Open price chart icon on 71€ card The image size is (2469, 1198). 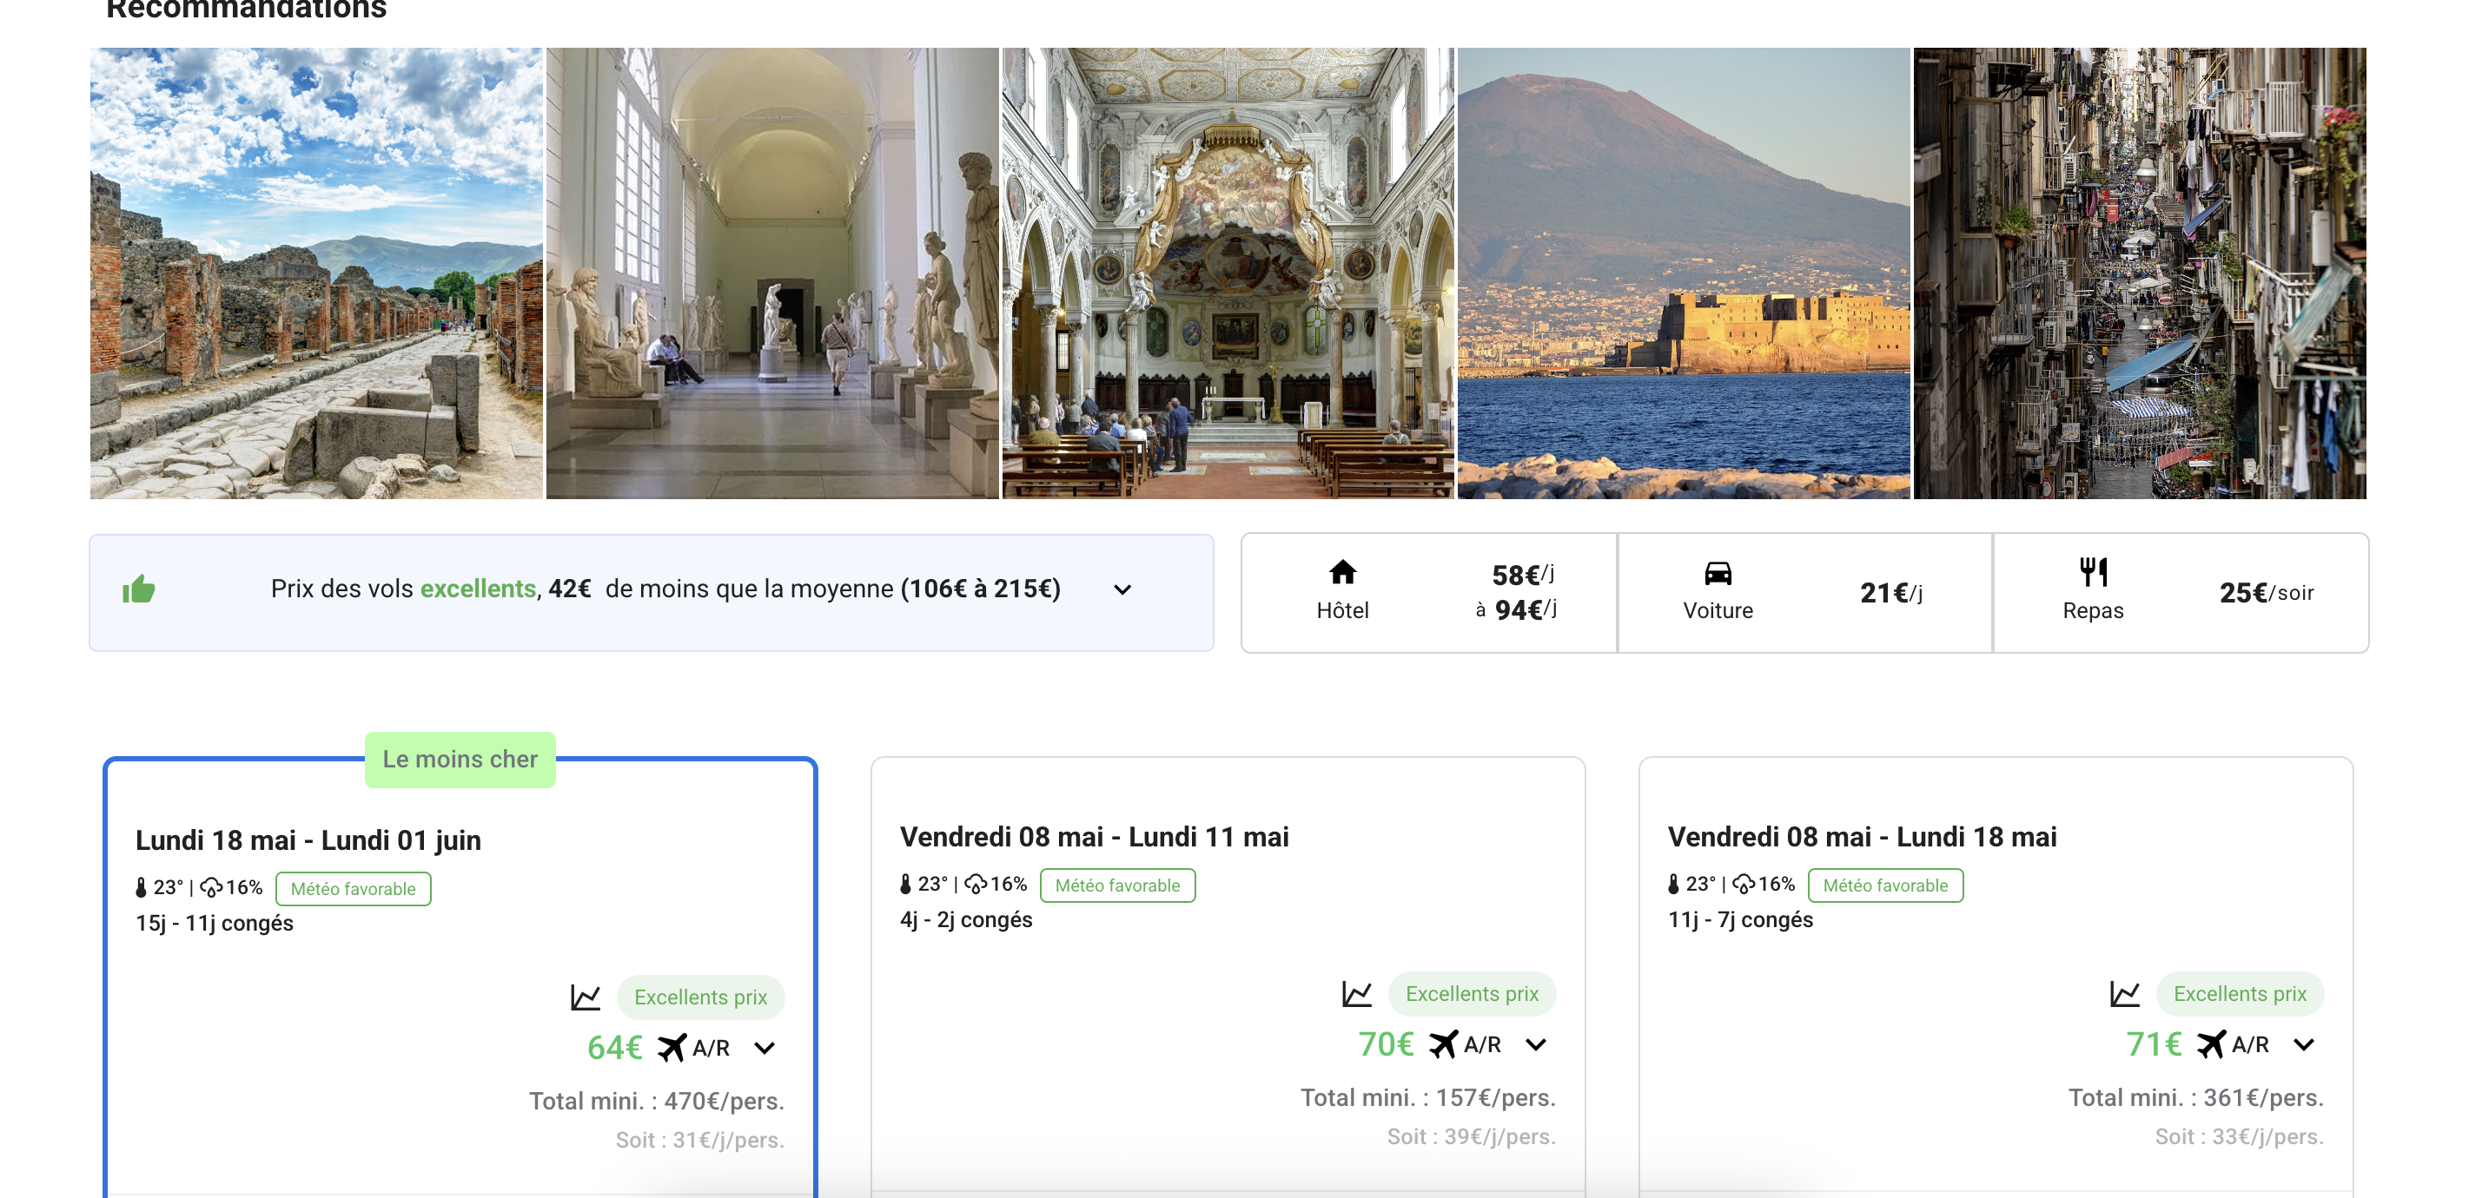click(x=2124, y=994)
